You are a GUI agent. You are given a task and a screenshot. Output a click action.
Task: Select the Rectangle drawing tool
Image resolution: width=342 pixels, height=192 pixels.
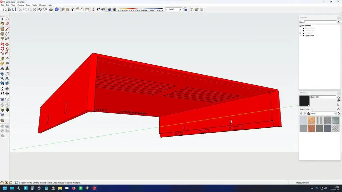tap(2, 29)
